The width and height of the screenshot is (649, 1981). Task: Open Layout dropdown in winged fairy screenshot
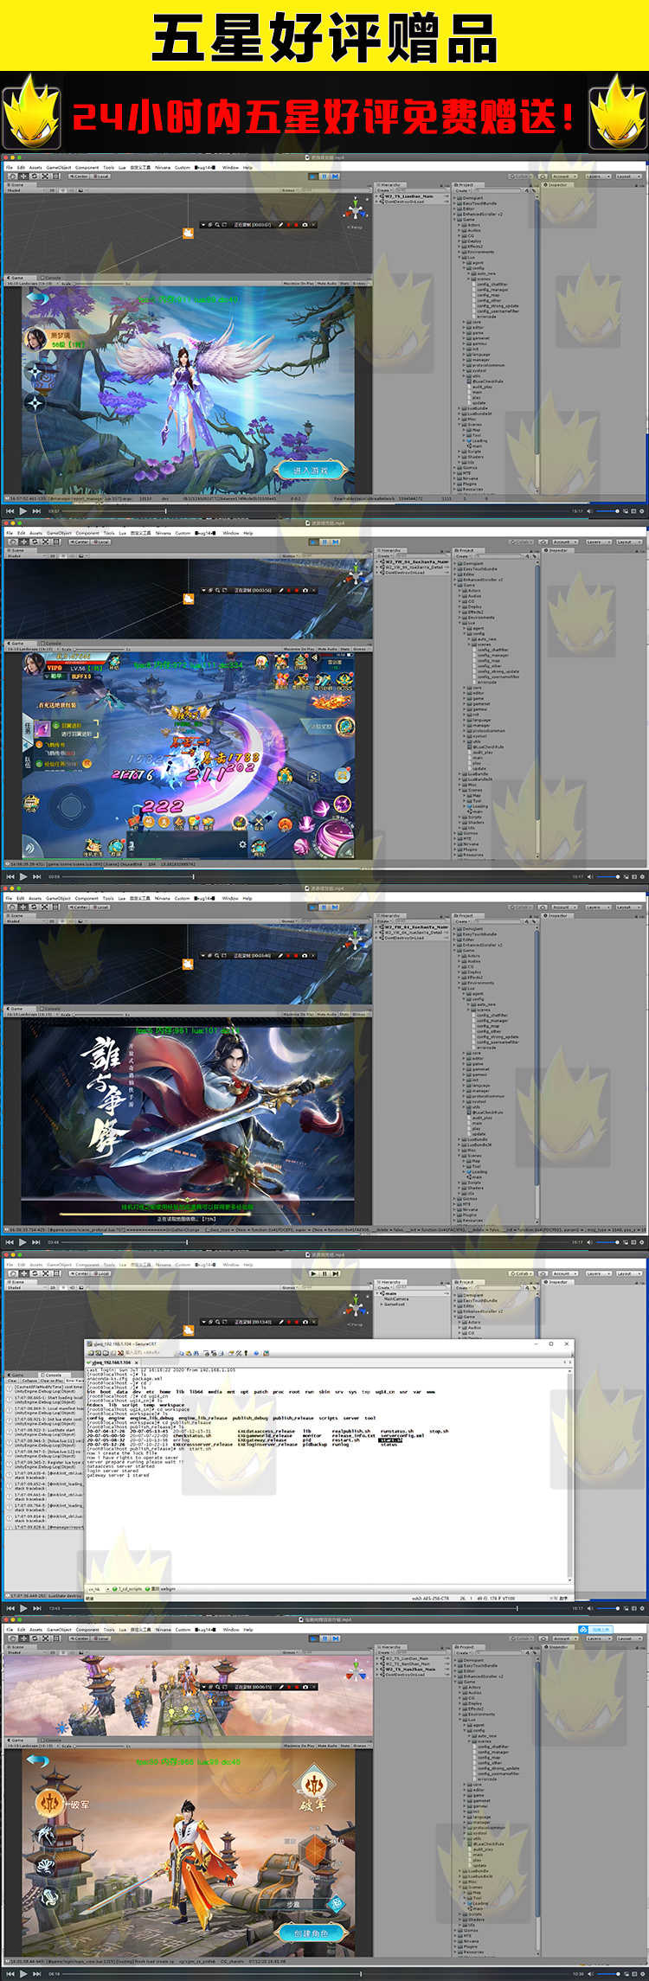click(x=627, y=176)
